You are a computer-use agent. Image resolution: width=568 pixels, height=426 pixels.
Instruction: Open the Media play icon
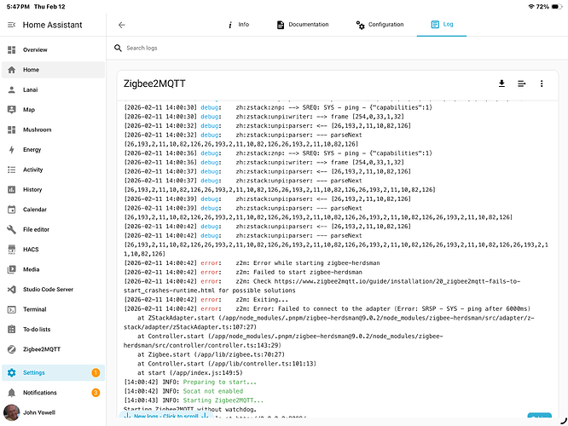point(12,269)
